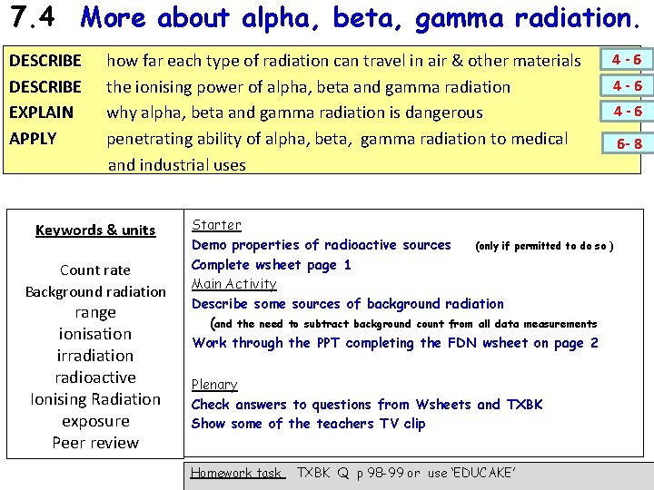Image resolution: width=654 pixels, height=490 pixels.
Task: Select the 'ionisation' keyword
Action: point(95,334)
